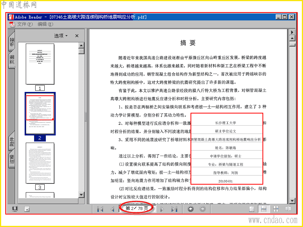Switch to the 书签 bookmarks tab

click(x=12, y=41)
